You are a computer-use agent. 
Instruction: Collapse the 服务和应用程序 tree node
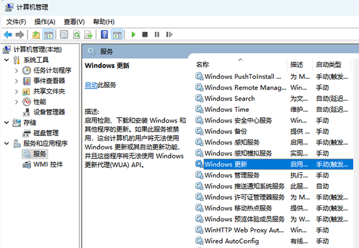[7, 143]
